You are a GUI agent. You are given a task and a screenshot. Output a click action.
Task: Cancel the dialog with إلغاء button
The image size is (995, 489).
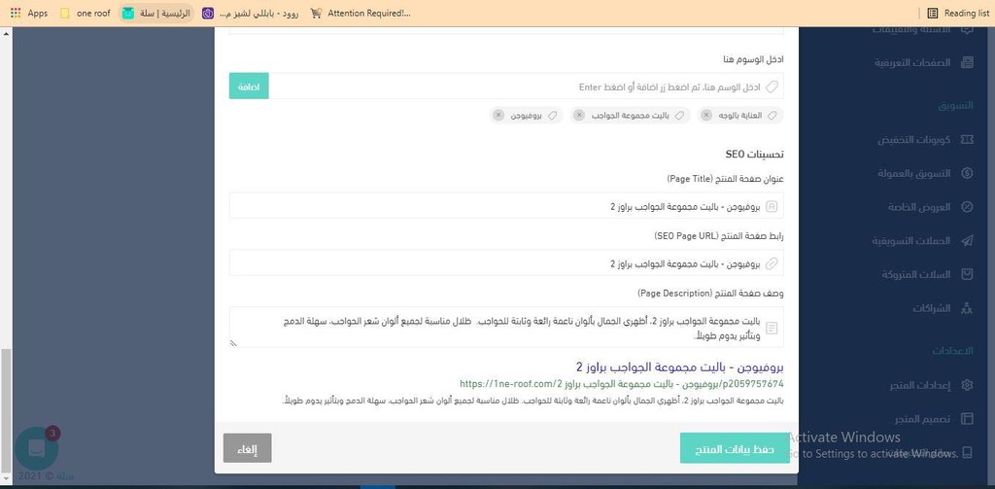pos(248,448)
